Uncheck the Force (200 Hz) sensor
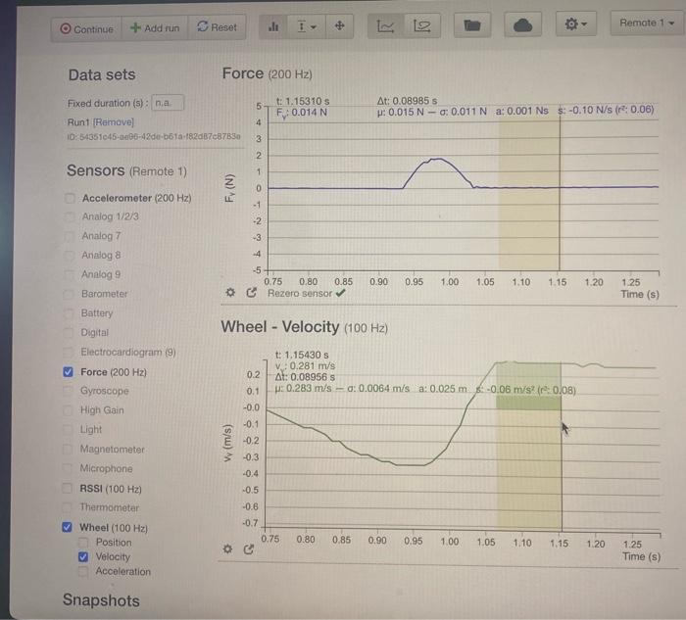This screenshot has width=686, height=620. [x=69, y=371]
